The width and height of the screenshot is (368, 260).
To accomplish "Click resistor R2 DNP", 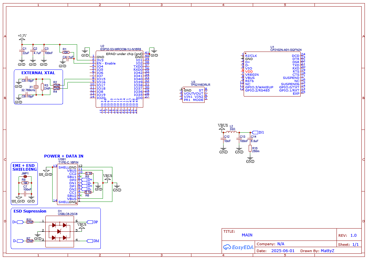I will pyautogui.click(x=57, y=85).
